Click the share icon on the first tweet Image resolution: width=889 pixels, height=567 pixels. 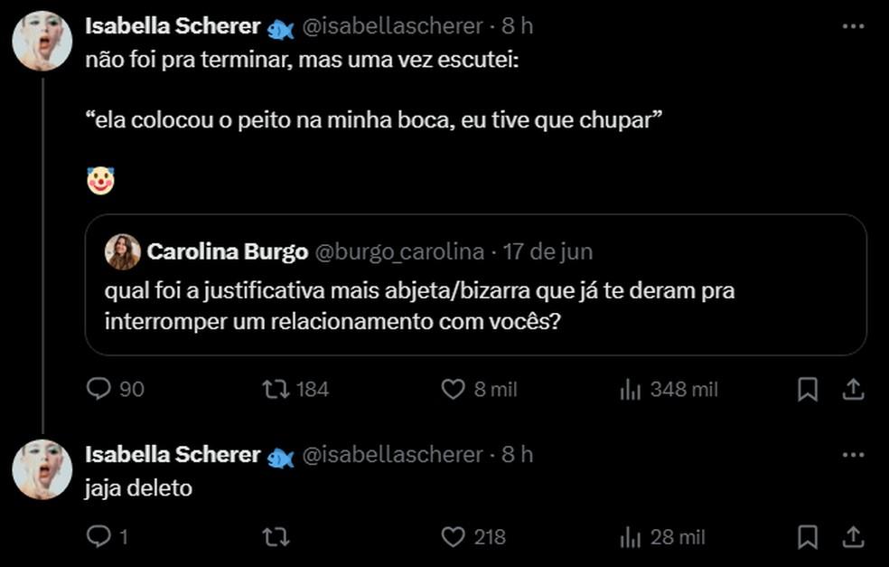point(852,389)
